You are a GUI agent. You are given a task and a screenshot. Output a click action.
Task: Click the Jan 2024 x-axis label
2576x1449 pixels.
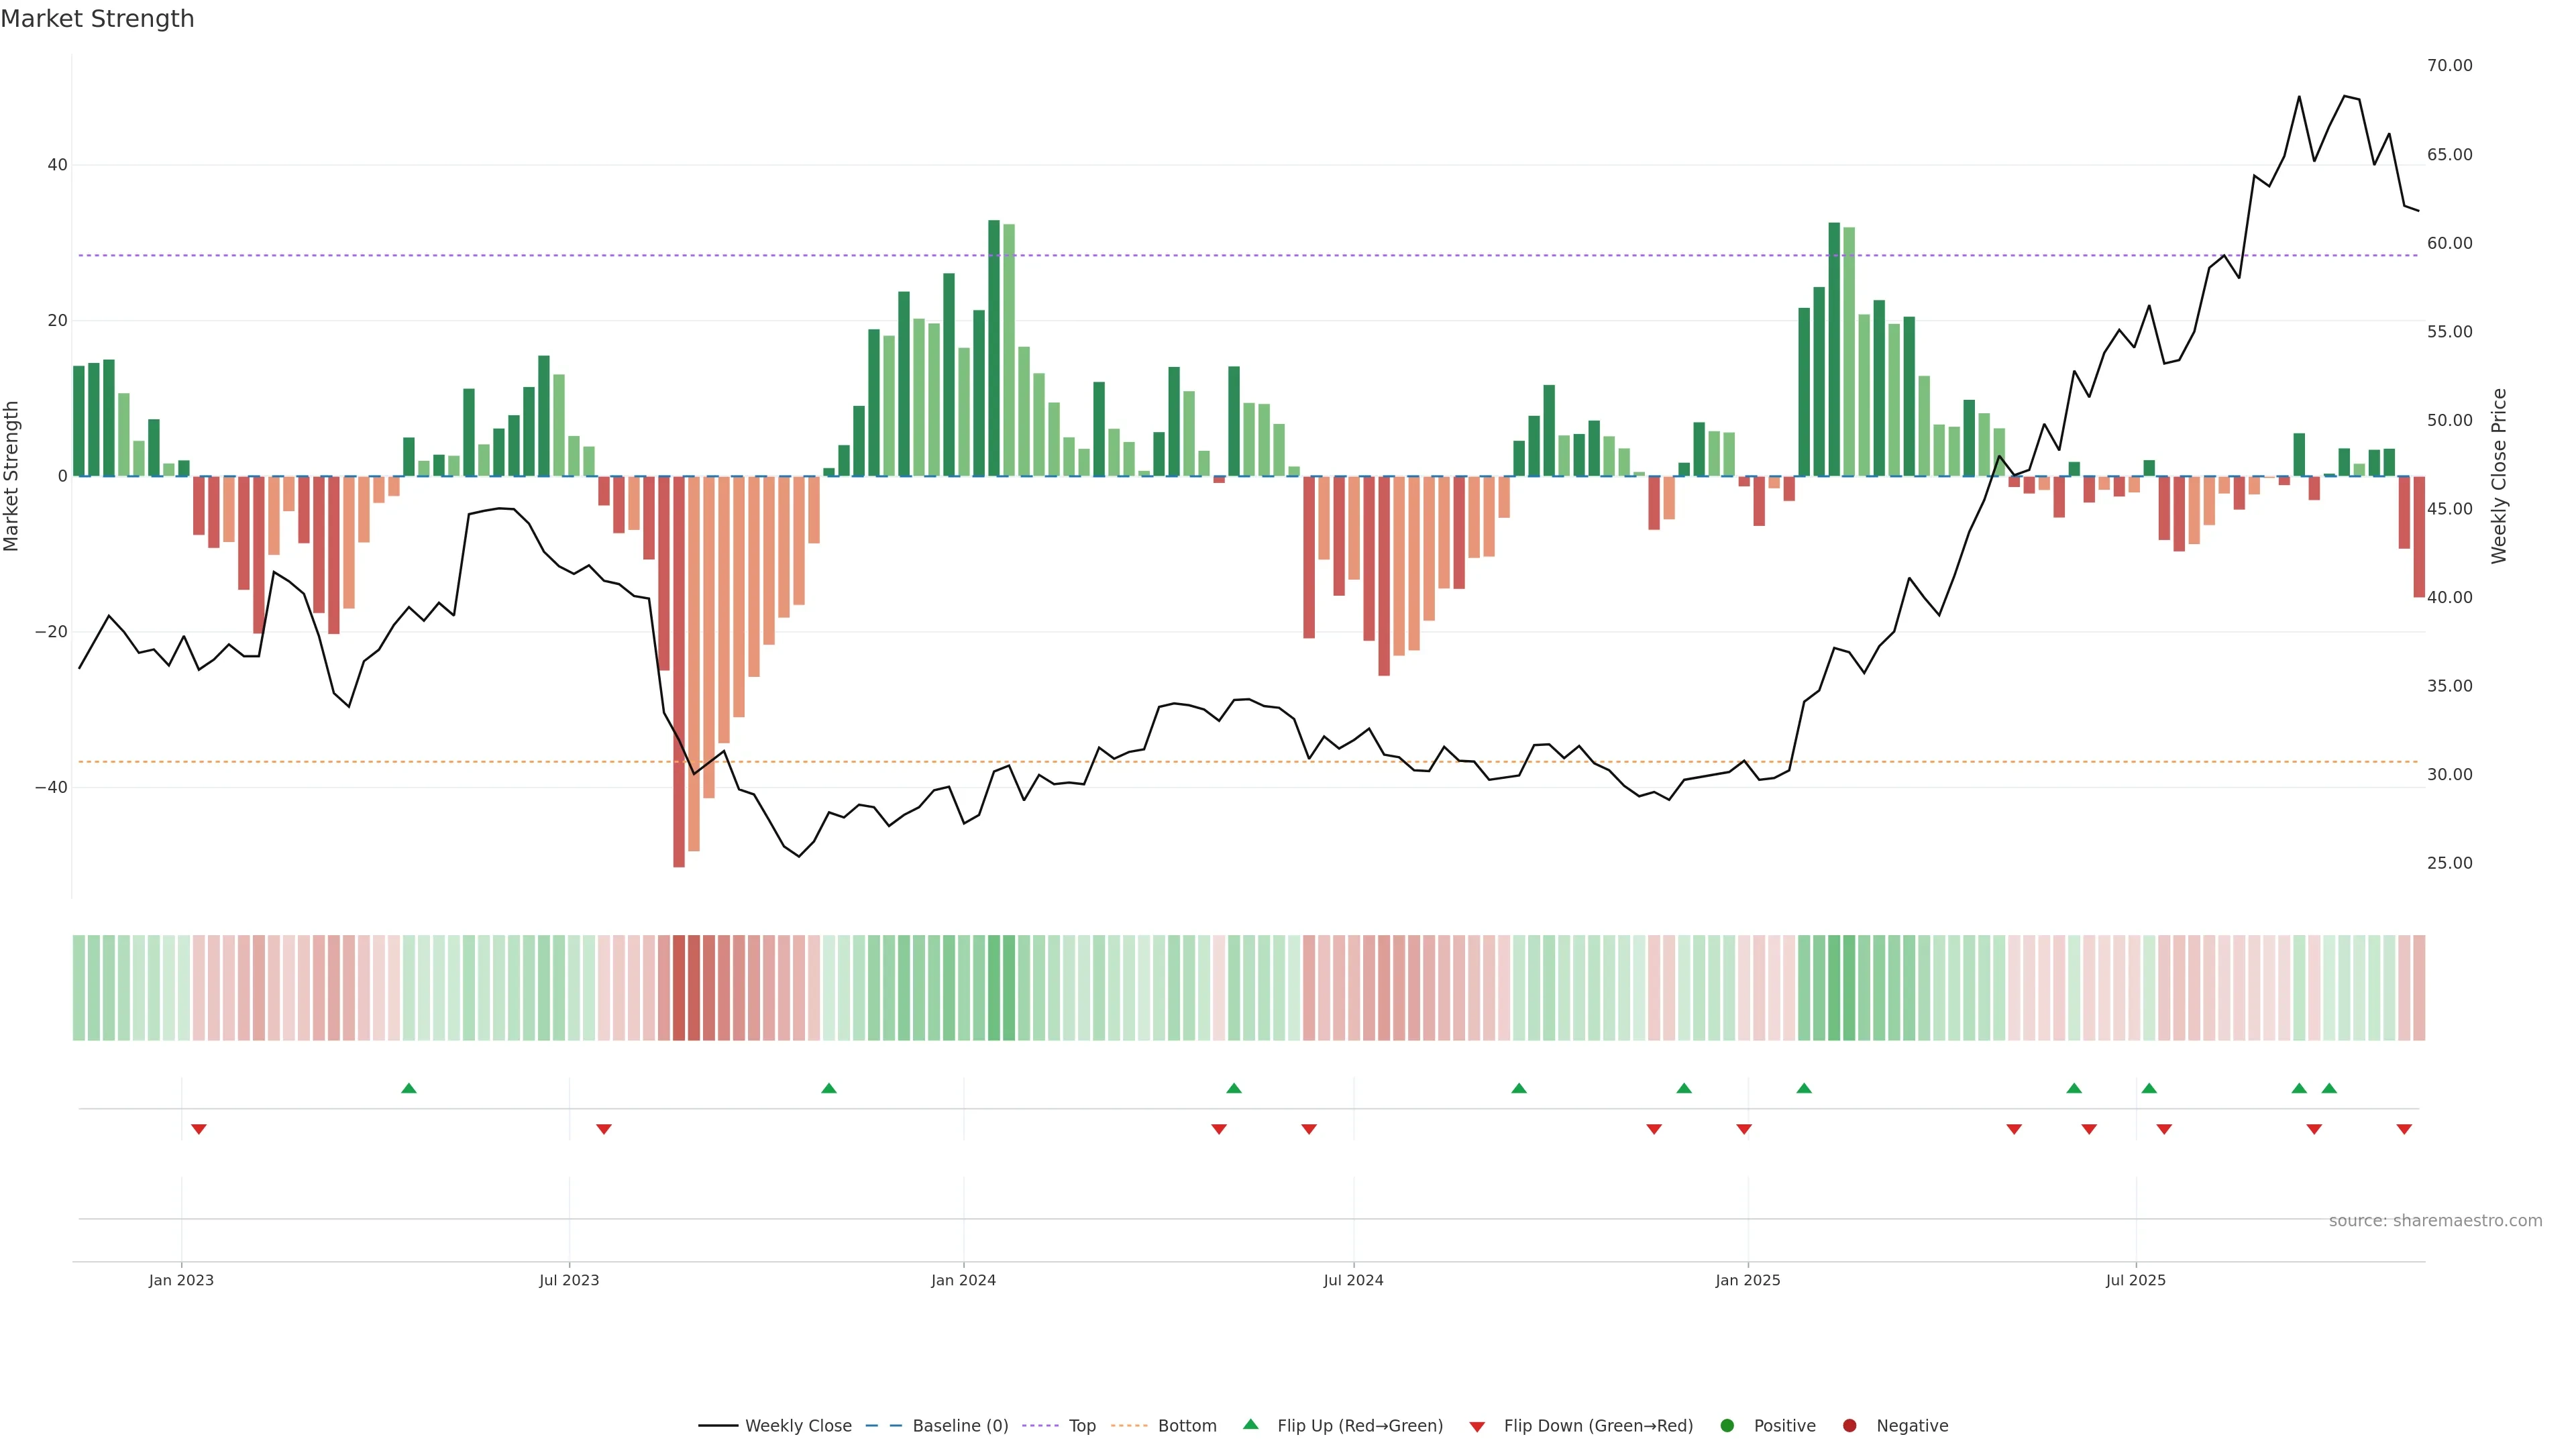pos(963,1280)
